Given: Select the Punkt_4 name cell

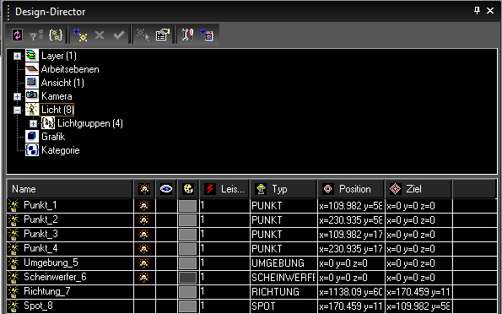Looking at the screenshot, I should pyautogui.click(x=70, y=249).
